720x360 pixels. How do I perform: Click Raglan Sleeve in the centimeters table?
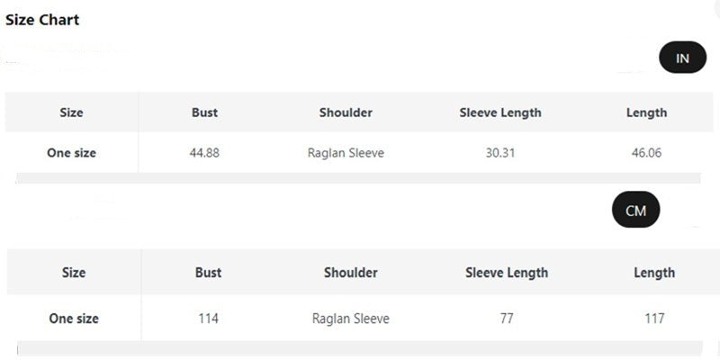click(350, 319)
